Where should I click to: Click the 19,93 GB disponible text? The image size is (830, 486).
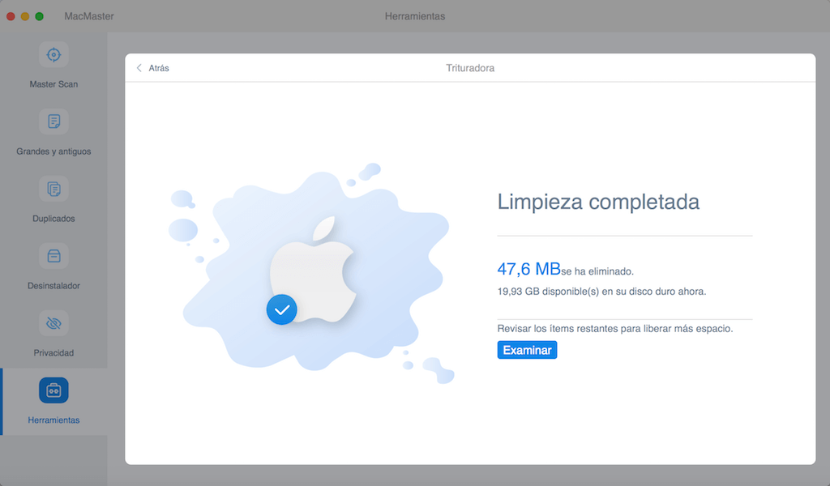click(601, 292)
